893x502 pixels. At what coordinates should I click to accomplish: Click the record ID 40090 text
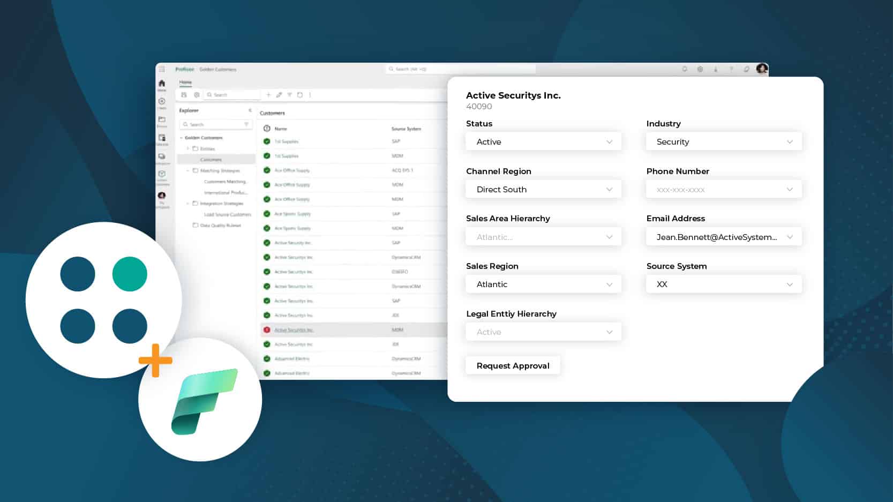tap(479, 106)
